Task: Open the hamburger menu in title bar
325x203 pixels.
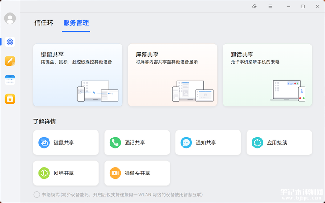Action: pyautogui.click(x=270, y=6)
